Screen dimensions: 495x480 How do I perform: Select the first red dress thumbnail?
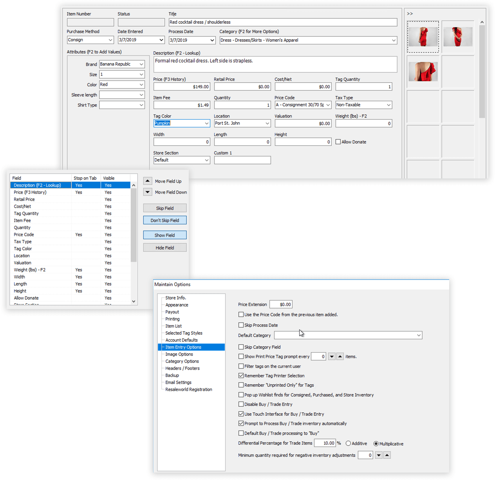tap(423, 37)
